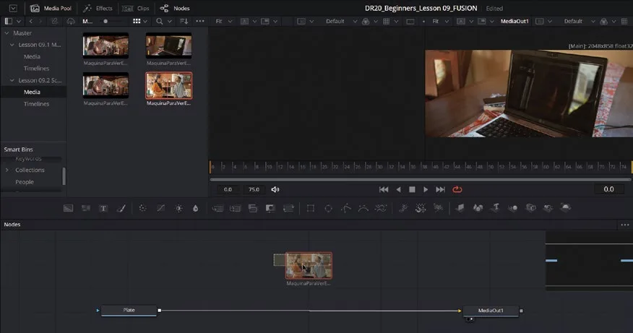Toggle the Media Pool panel
Screen dimensions: 633x333
[x=51, y=8]
